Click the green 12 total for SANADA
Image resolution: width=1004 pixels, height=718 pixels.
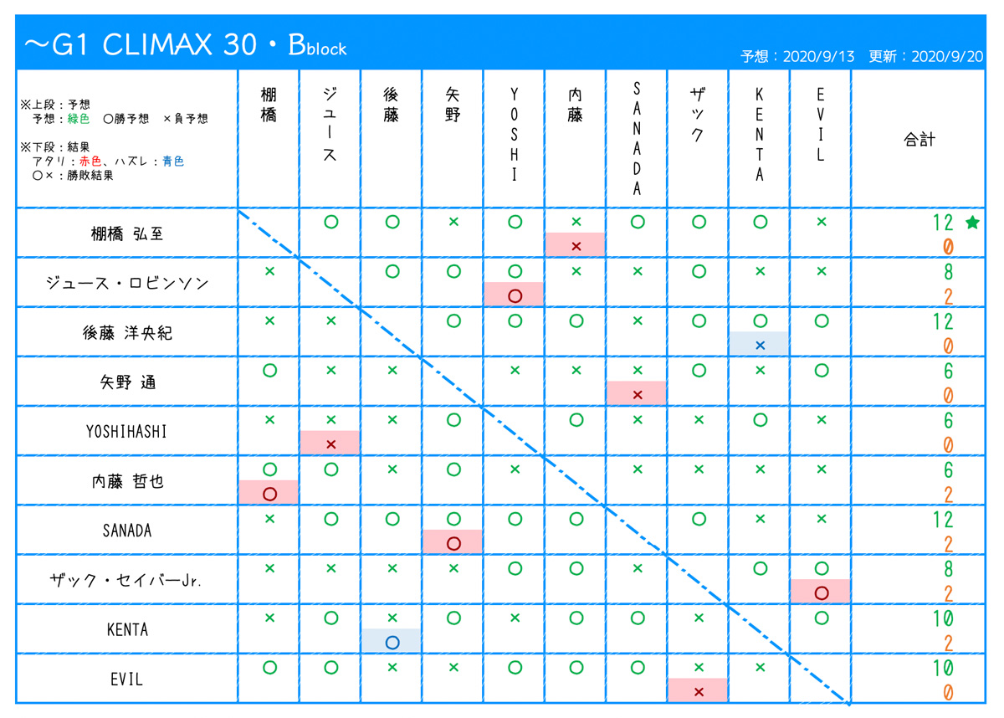(943, 520)
